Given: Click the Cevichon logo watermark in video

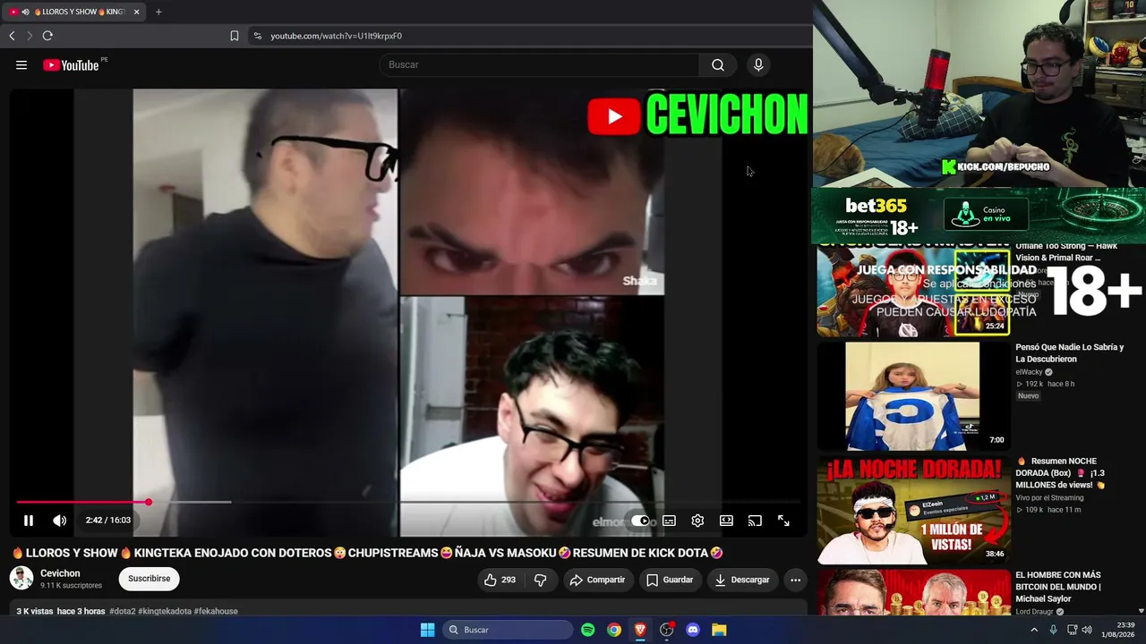Looking at the screenshot, I should pyautogui.click(x=697, y=114).
